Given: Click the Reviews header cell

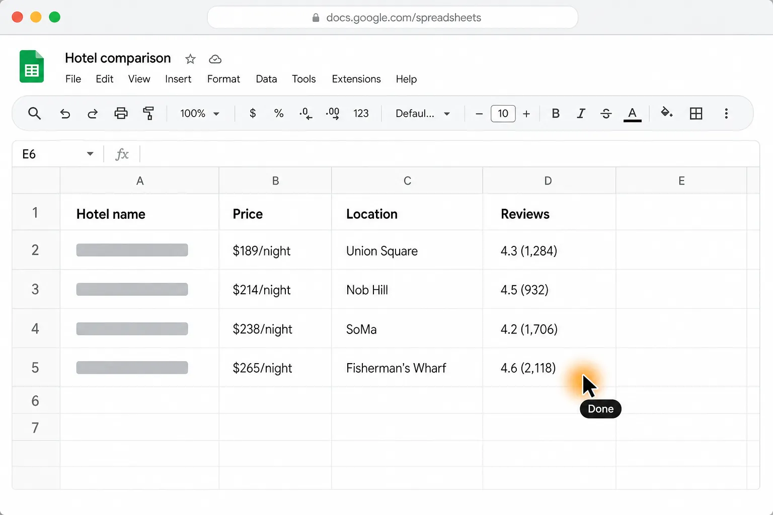Looking at the screenshot, I should pos(549,213).
